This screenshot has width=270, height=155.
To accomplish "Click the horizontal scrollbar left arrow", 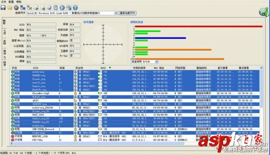I will coord(12,143).
